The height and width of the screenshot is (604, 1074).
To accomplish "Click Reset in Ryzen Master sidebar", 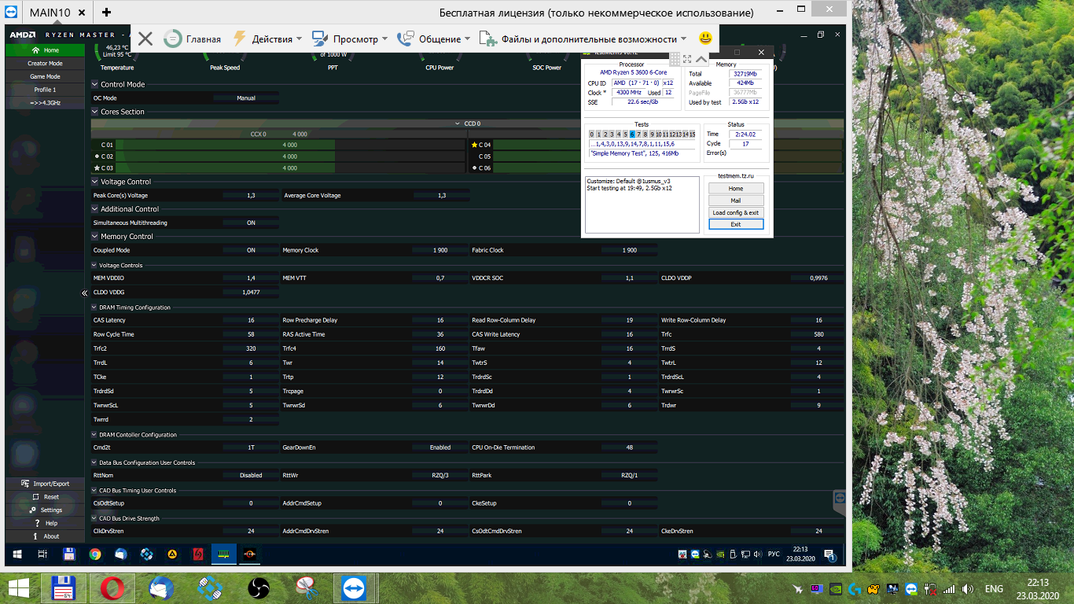I will click(x=45, y=497).
